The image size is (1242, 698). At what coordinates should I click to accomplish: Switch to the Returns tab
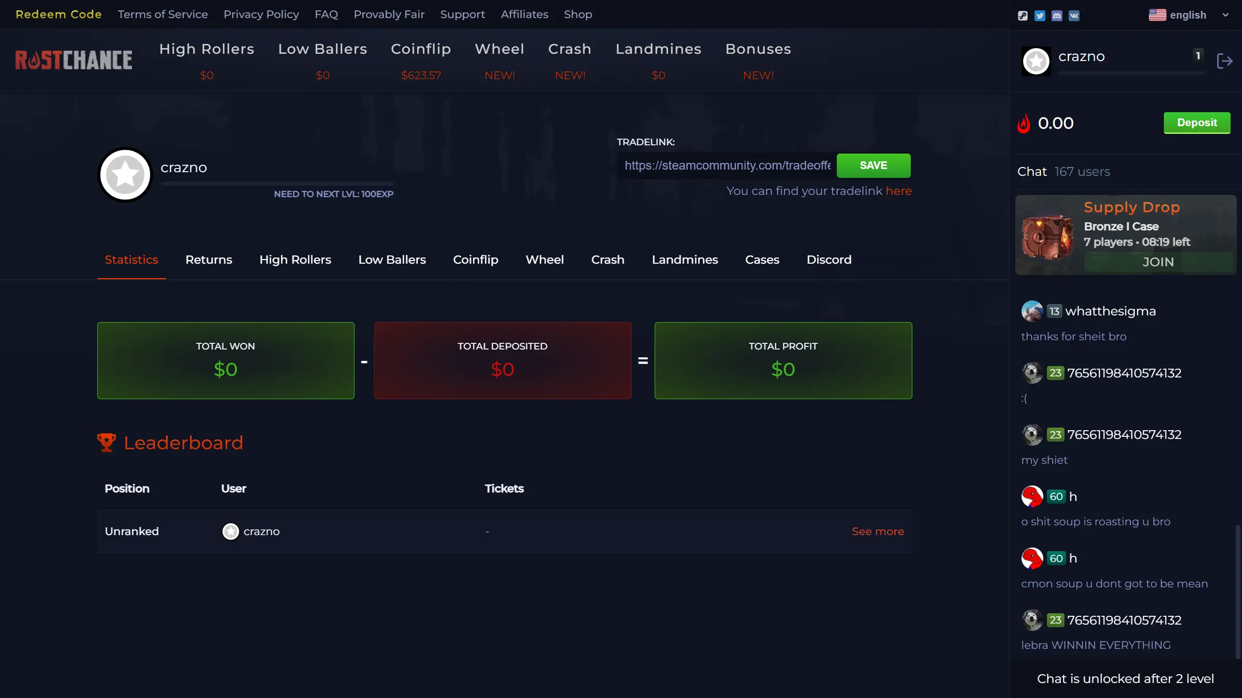pos(209,260)
